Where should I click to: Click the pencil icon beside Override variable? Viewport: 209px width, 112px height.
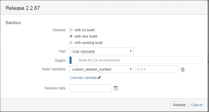pyautogui.click(x=99, y=78)
